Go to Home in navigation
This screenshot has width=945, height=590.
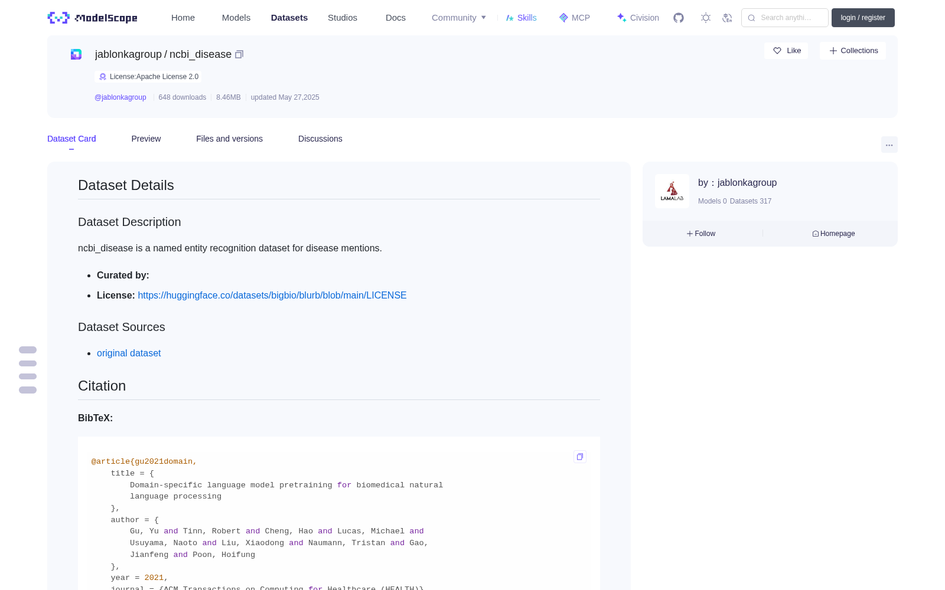[x=183, y=18]
